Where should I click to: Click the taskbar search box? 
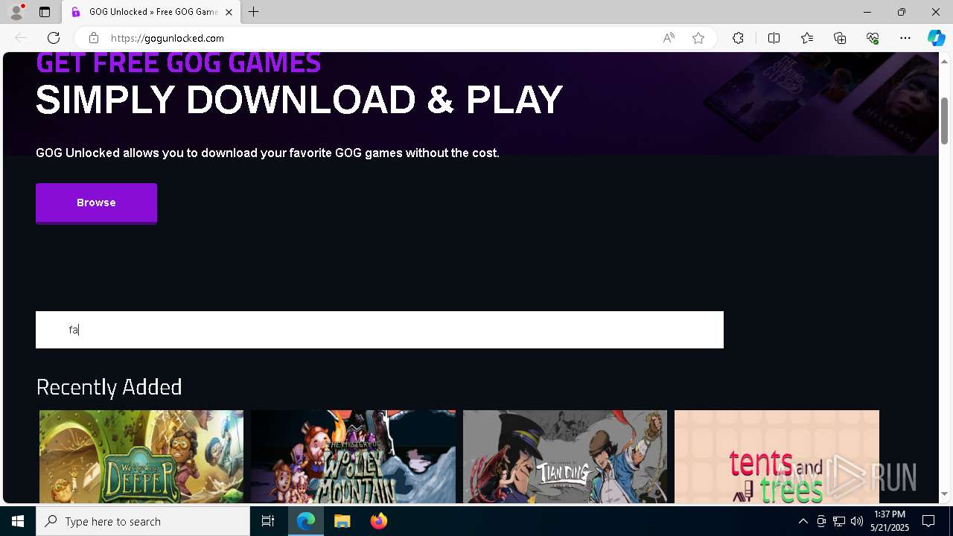pos(143,521)
